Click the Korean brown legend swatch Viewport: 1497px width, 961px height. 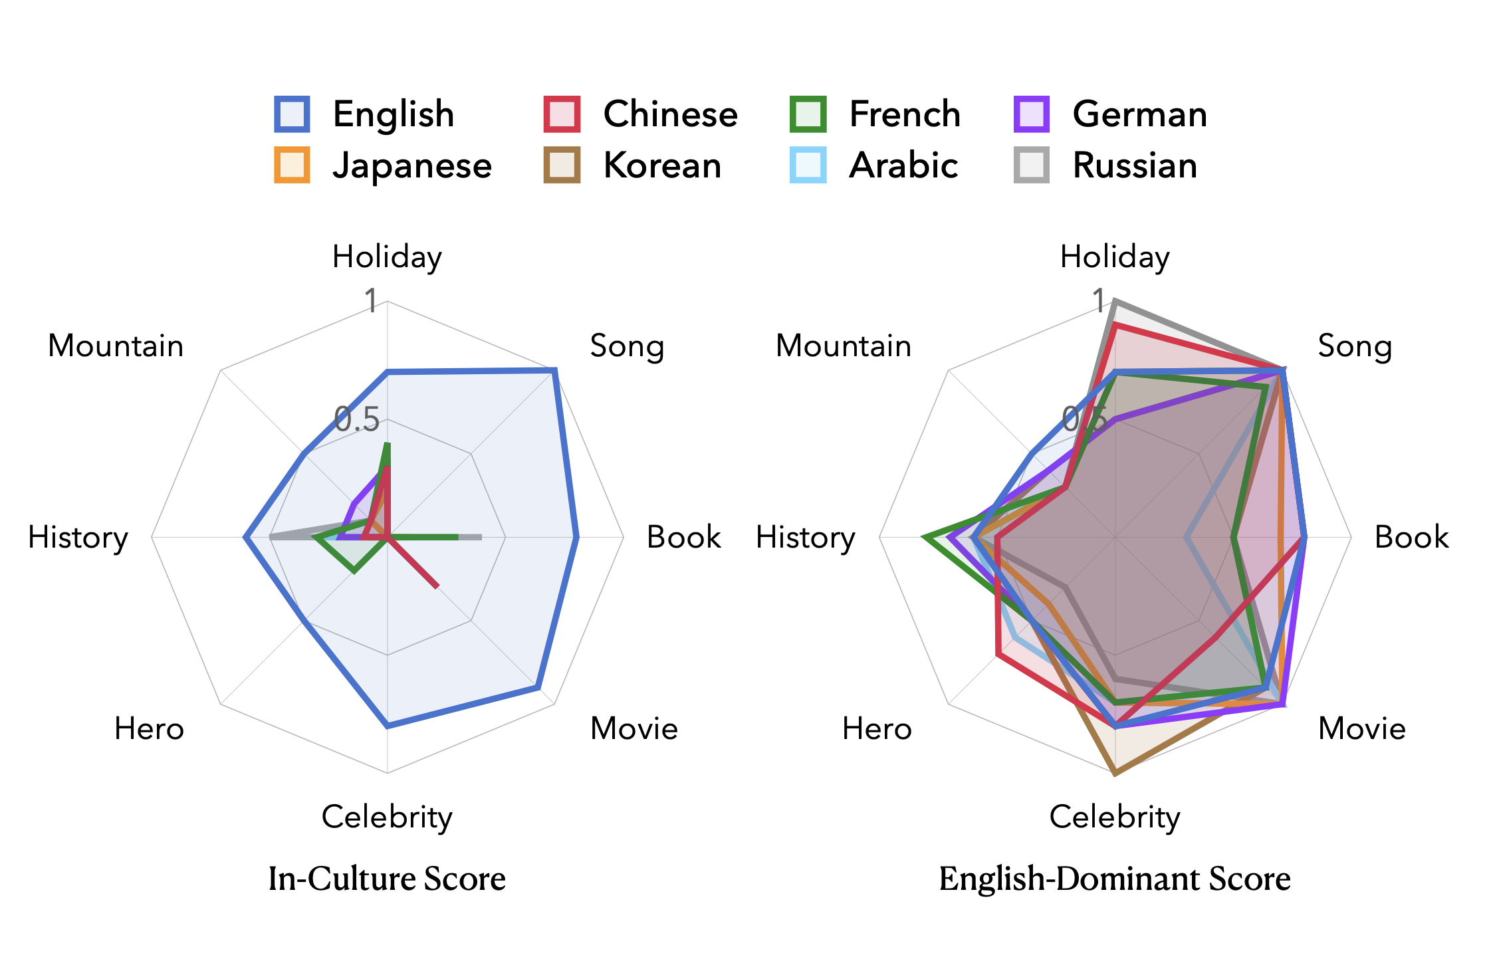[x=562, y=165]
